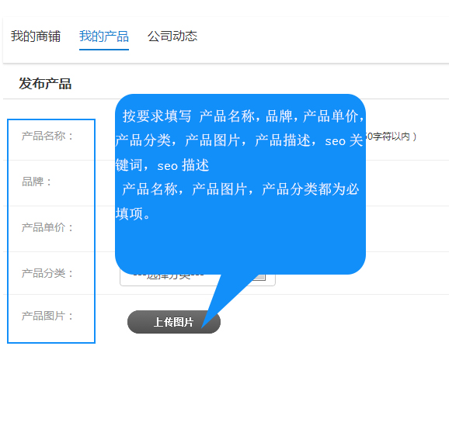Open the 选择分类 category dropdown
Image resolution: width=449 pixels, height=436 pixels.
coord(197,279)
